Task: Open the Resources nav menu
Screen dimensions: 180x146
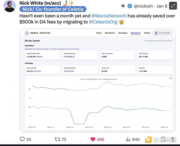Action: (136, 33)
